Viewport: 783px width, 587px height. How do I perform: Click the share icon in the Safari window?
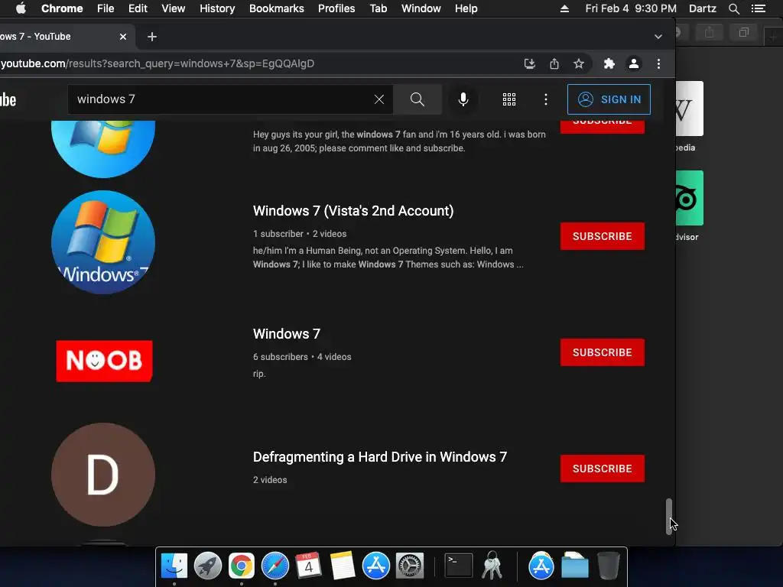[709, 33]
